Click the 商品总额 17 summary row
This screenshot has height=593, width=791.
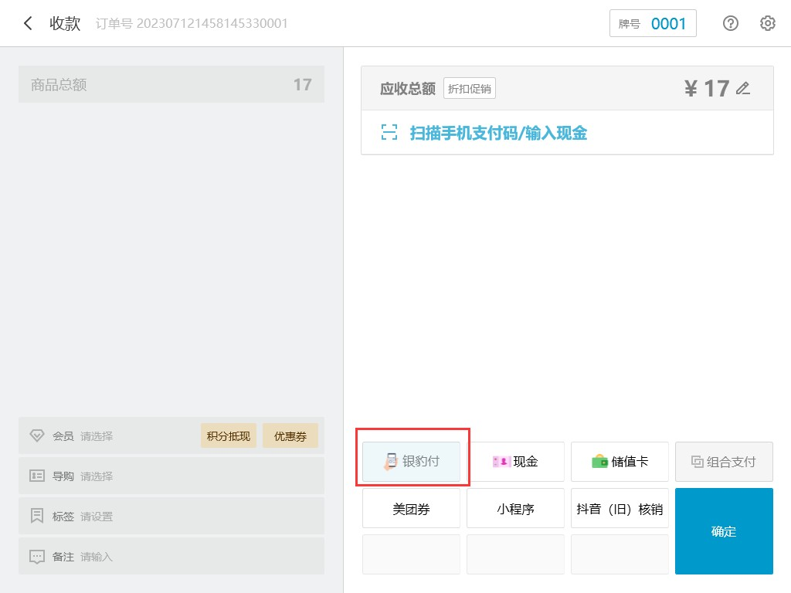tap(171, 84)
